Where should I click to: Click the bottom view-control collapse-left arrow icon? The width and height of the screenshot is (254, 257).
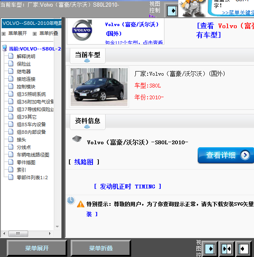(x=243, y=249)
